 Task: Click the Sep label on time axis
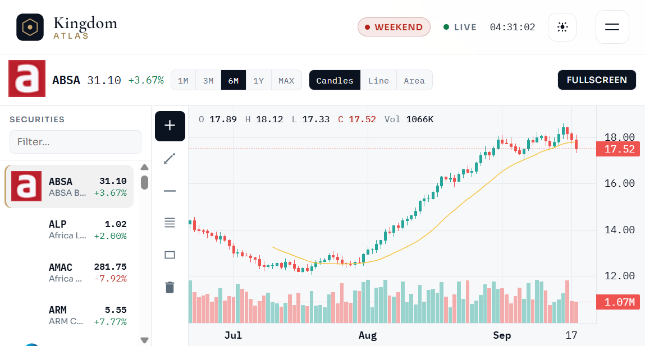502,335
